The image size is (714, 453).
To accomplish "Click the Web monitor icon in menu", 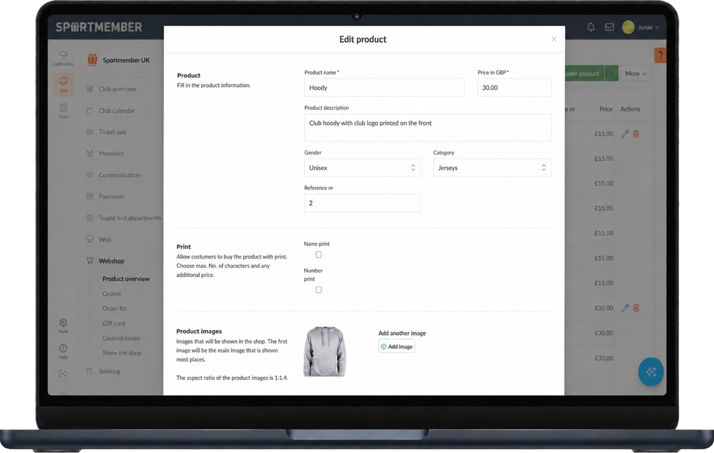I will 90,240.
